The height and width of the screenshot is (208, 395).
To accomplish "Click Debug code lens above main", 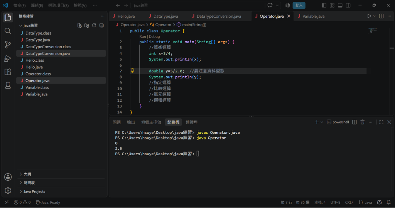I will [x=154, y=37].
